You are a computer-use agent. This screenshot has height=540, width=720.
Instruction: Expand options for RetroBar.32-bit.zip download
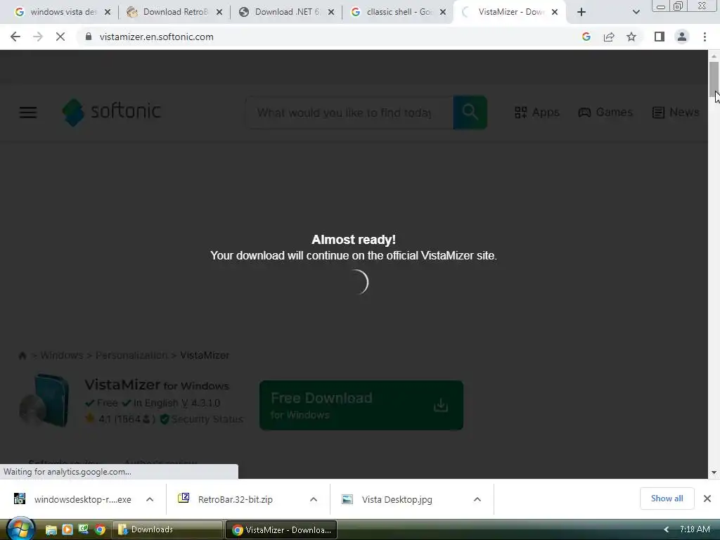314,499
